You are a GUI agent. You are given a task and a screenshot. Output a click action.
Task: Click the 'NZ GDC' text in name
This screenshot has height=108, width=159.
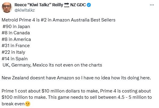pos(78,5)
